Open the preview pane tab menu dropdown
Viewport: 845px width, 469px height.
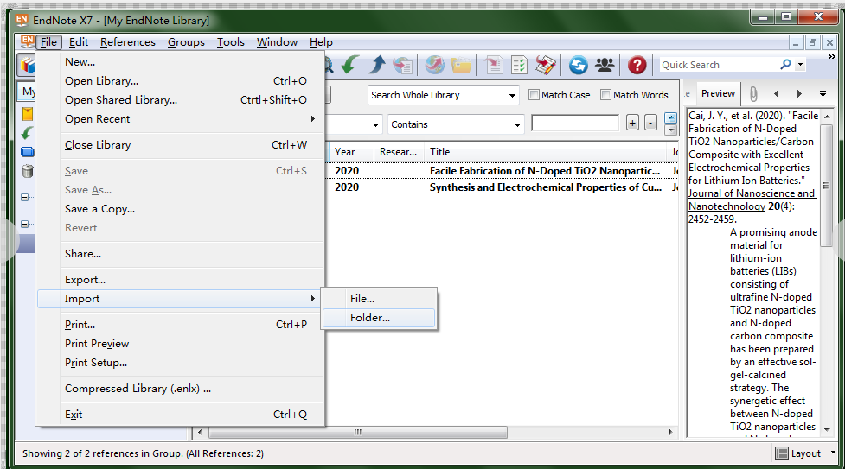tap(823, 93)
